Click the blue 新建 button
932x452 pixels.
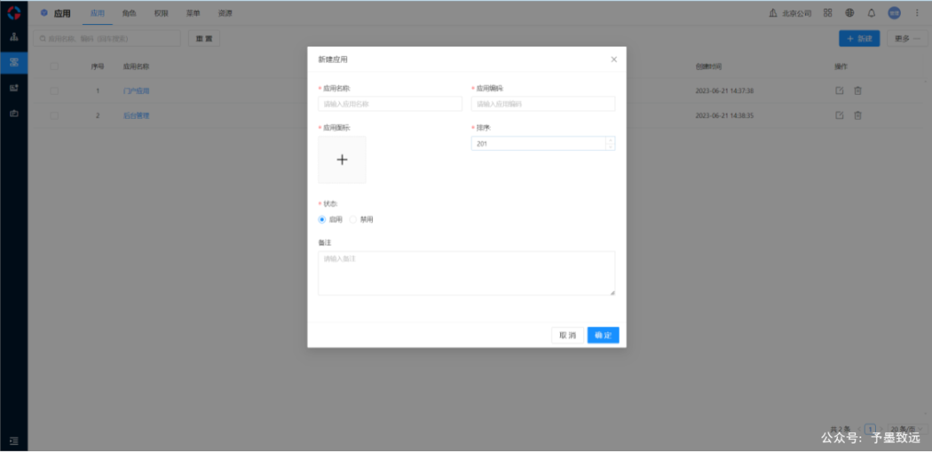860,39
